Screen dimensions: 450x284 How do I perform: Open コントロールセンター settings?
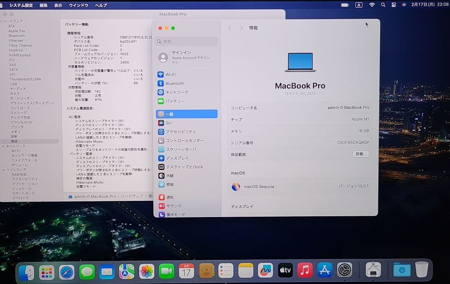(x=179, y=140)
